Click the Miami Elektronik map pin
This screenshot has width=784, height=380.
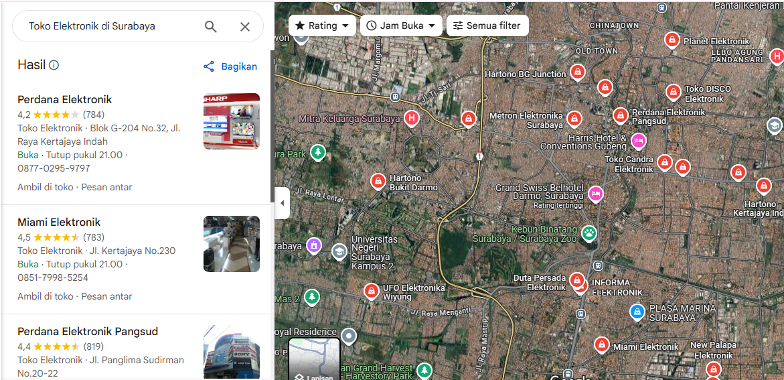601,345
